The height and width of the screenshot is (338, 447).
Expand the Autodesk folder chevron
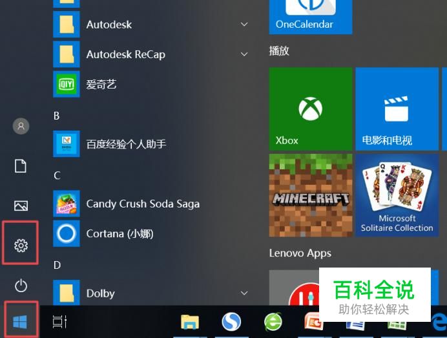pyautogui.click(x=244, y=25)
